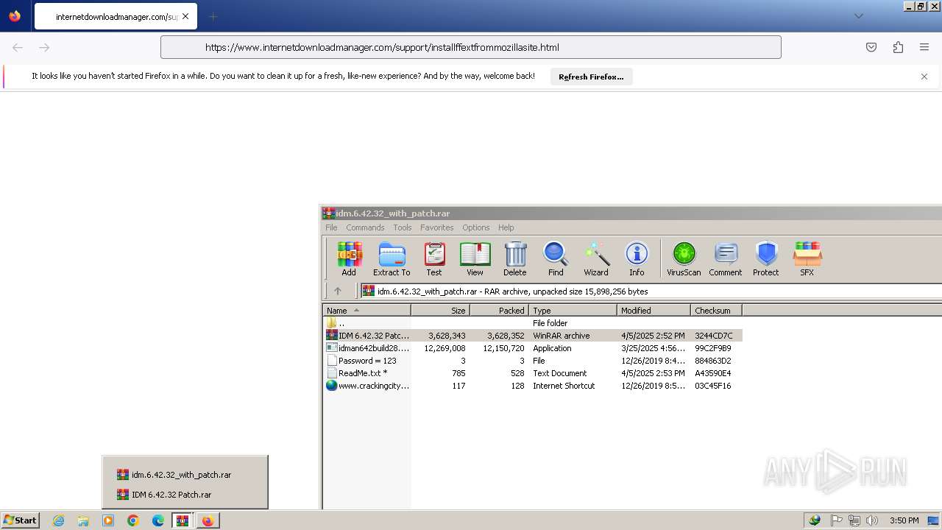The width and height of the screenshot is (942, 530).
Task: Open the Tools menu
Action: click(x=402, y=227)
